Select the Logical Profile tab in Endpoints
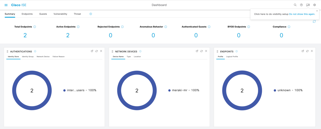321x129 pixels. (232, 57)
